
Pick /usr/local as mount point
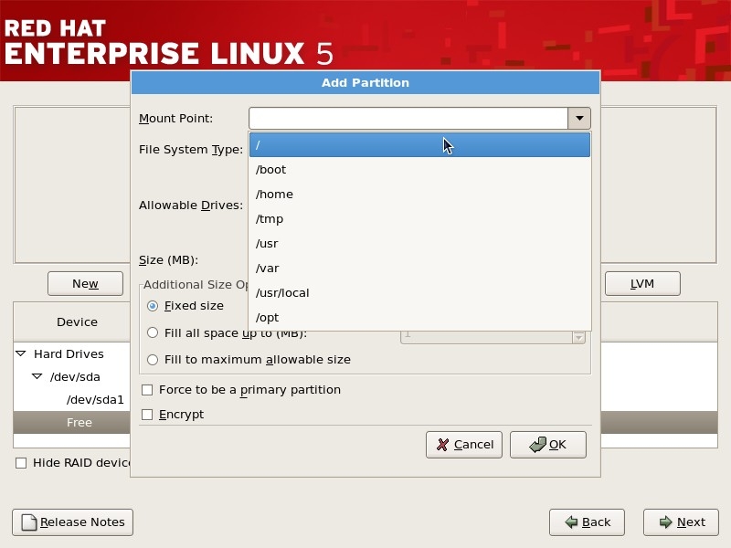419,293
